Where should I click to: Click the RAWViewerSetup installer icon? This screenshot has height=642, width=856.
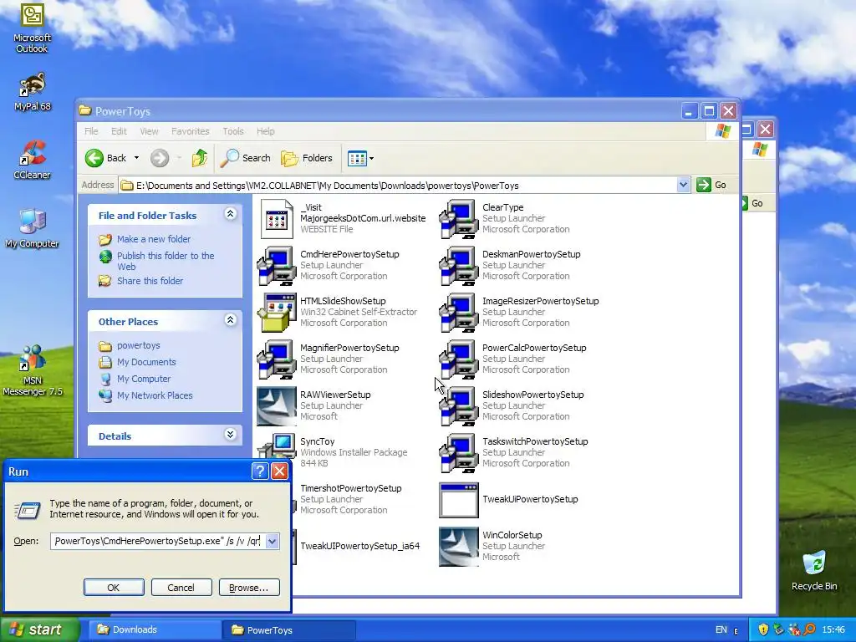click(x=277, y=407)
